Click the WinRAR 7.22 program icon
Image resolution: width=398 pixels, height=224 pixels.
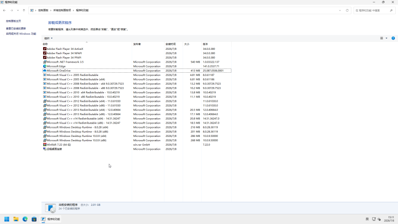tap(45, 145)
